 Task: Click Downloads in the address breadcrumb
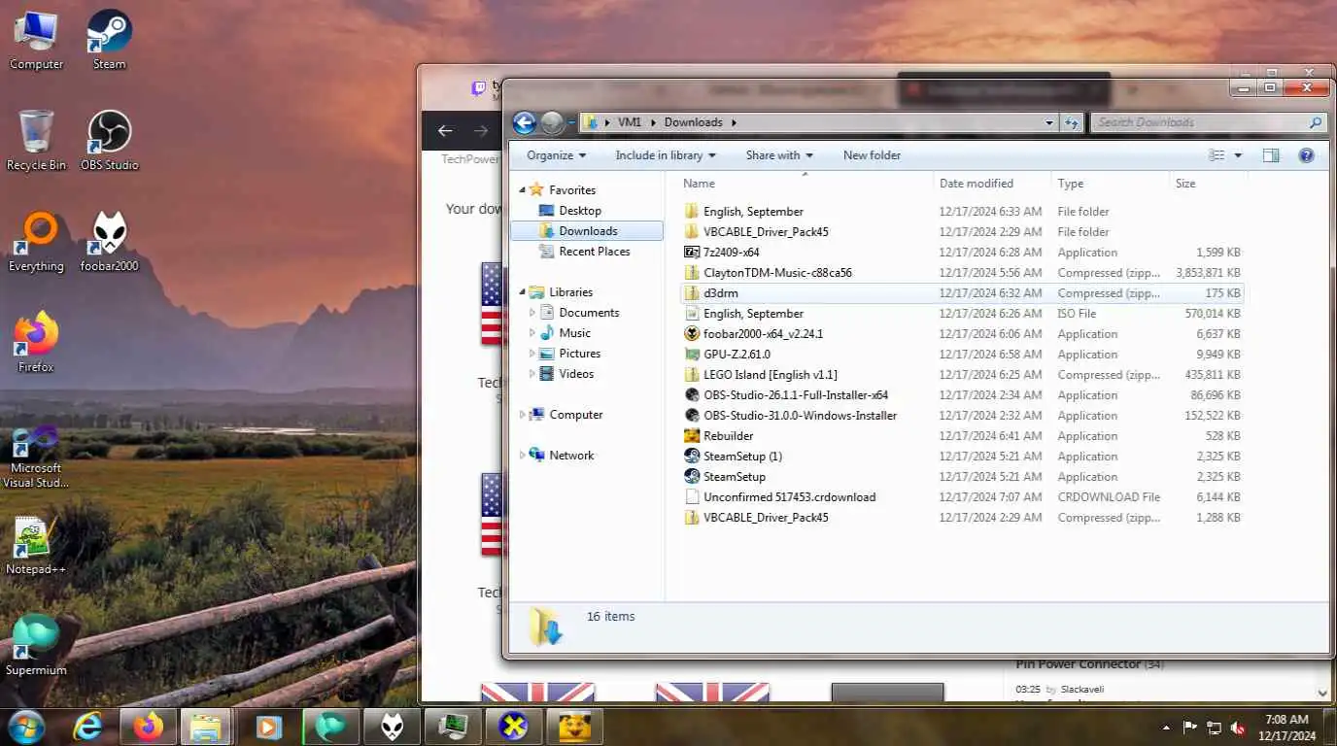[694, 122]
